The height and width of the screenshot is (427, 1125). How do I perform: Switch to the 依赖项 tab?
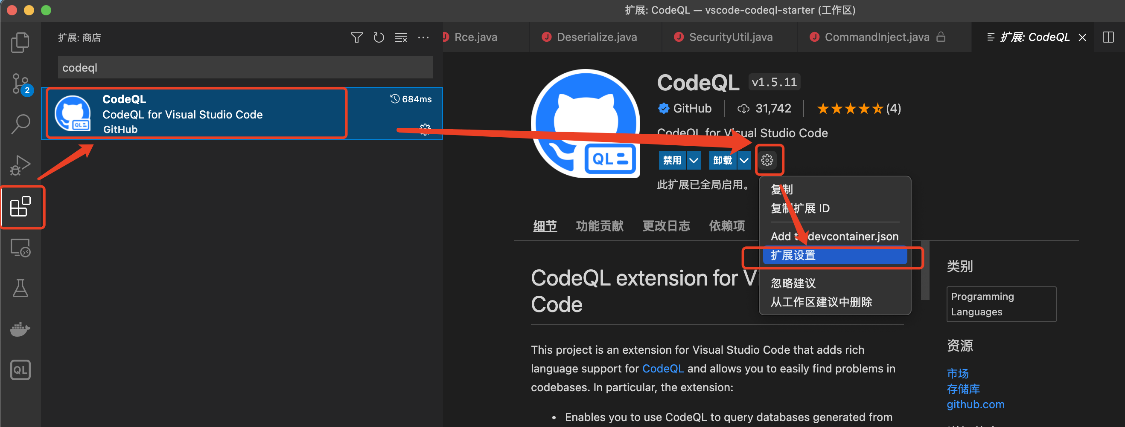coord(727,225)
